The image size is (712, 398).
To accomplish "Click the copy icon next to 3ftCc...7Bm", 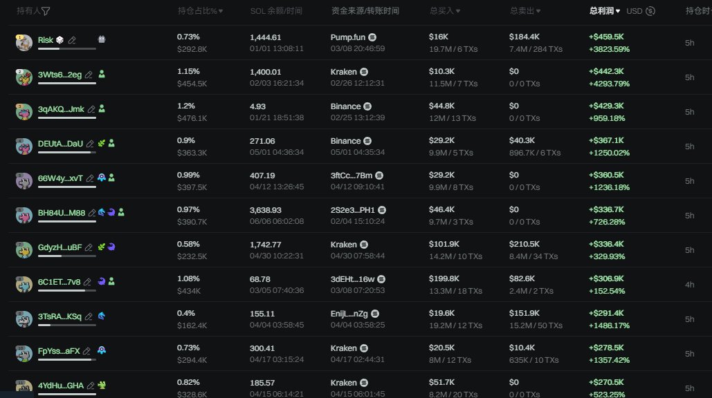I will tap(379, 176).
